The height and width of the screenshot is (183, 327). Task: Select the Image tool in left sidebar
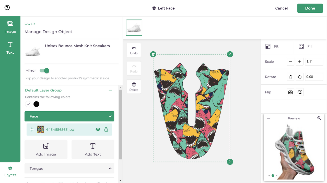coord(10,27)
